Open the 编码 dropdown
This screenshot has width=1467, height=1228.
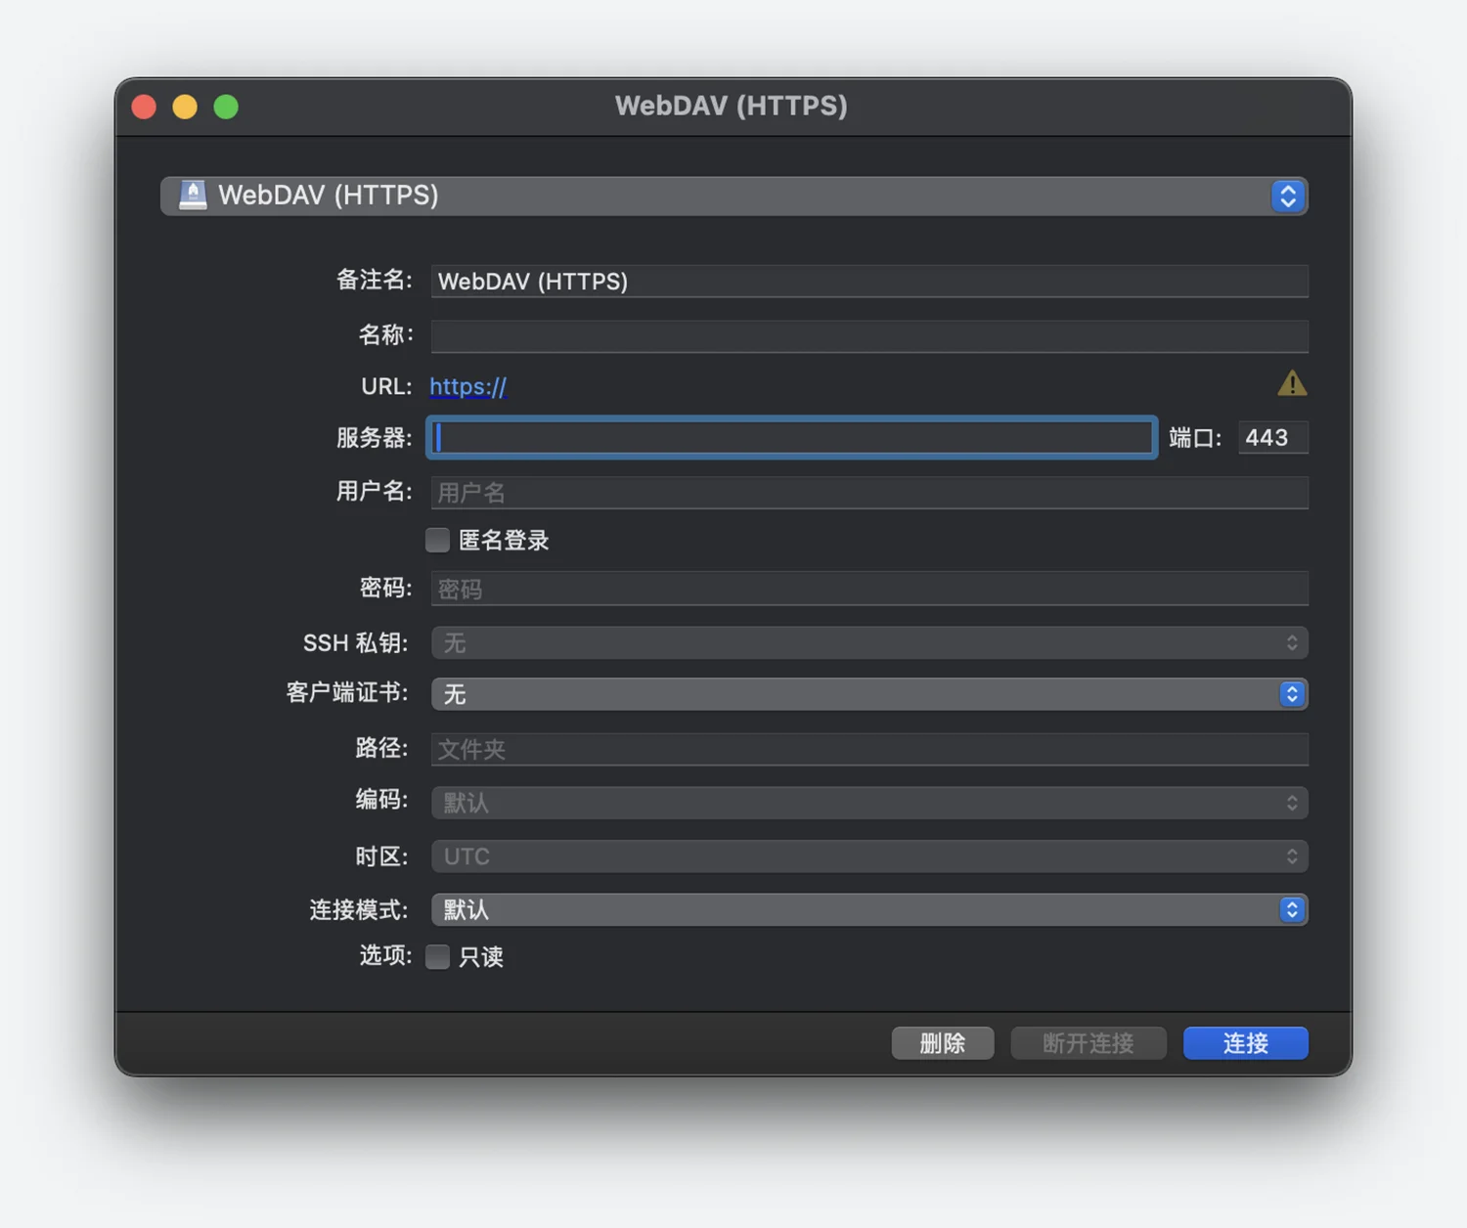pyautogui.click(x=869, y=803)
